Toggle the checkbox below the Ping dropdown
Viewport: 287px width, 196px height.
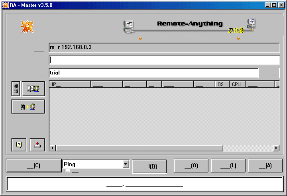click(67, 171)
